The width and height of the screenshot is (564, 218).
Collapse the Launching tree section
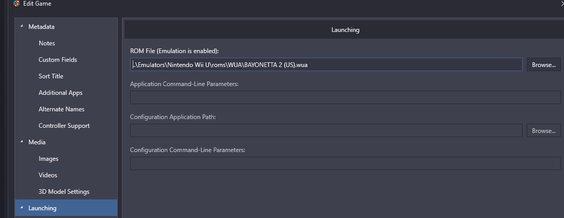coord(22,208)
